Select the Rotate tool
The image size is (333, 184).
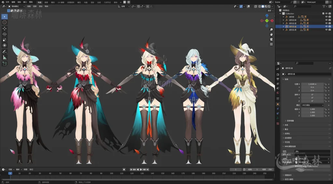coord(5,34)
